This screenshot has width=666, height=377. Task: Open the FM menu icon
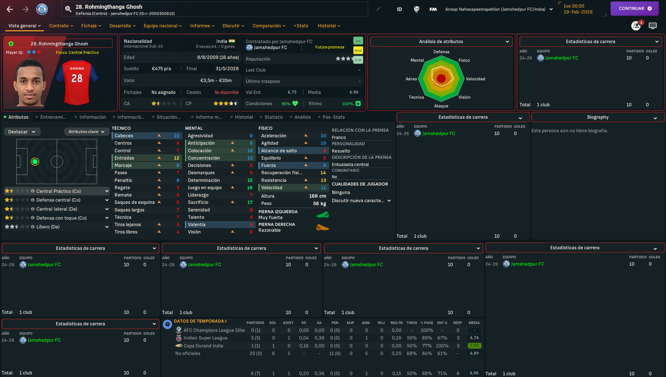[x=433, y=9]
